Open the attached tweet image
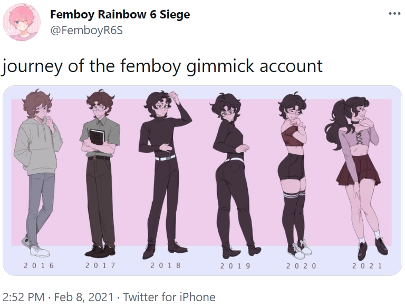 click(x=202, y=181)
